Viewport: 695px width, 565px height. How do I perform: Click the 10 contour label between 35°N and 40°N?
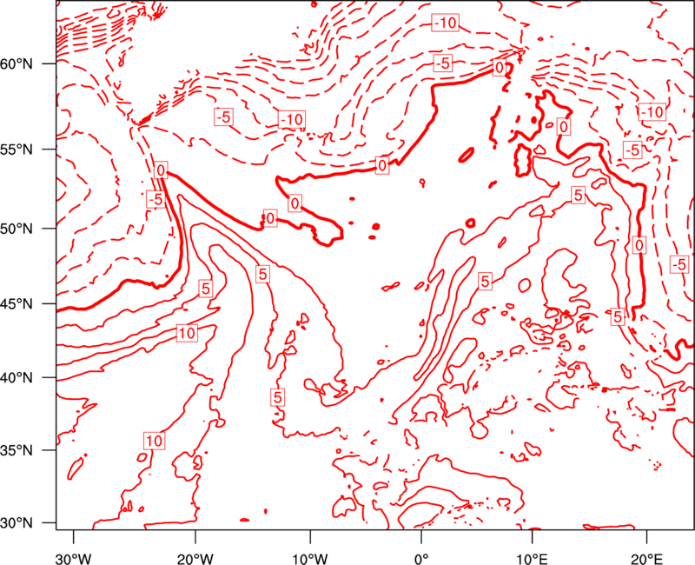(x=154, y=441)
